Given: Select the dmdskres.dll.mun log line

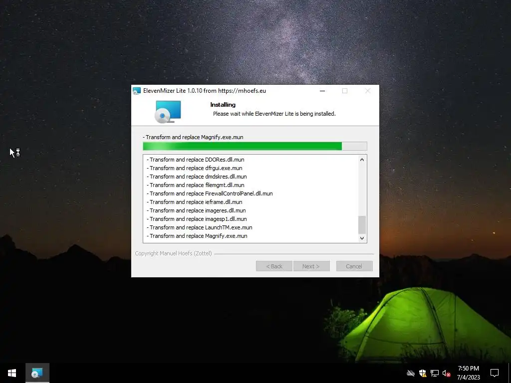Looking at the screenshot, I should [x=197, y=177].
